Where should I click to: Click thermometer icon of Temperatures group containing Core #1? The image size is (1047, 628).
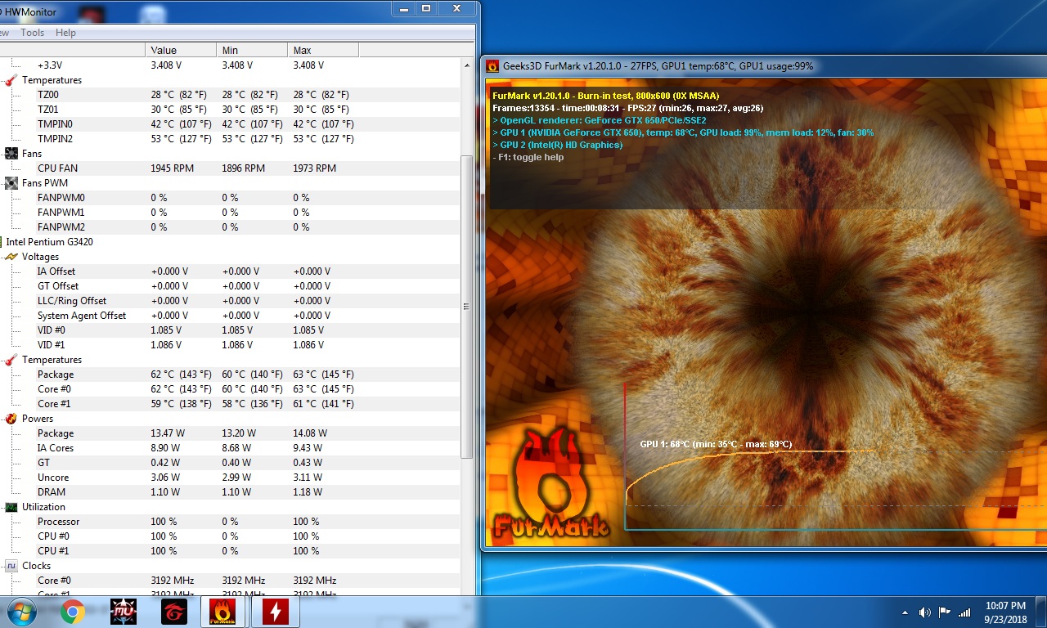11,360
